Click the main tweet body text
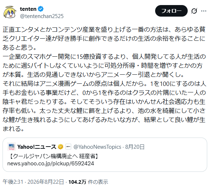The height and width of the screenshot is (187, 213). pos(104,79)
